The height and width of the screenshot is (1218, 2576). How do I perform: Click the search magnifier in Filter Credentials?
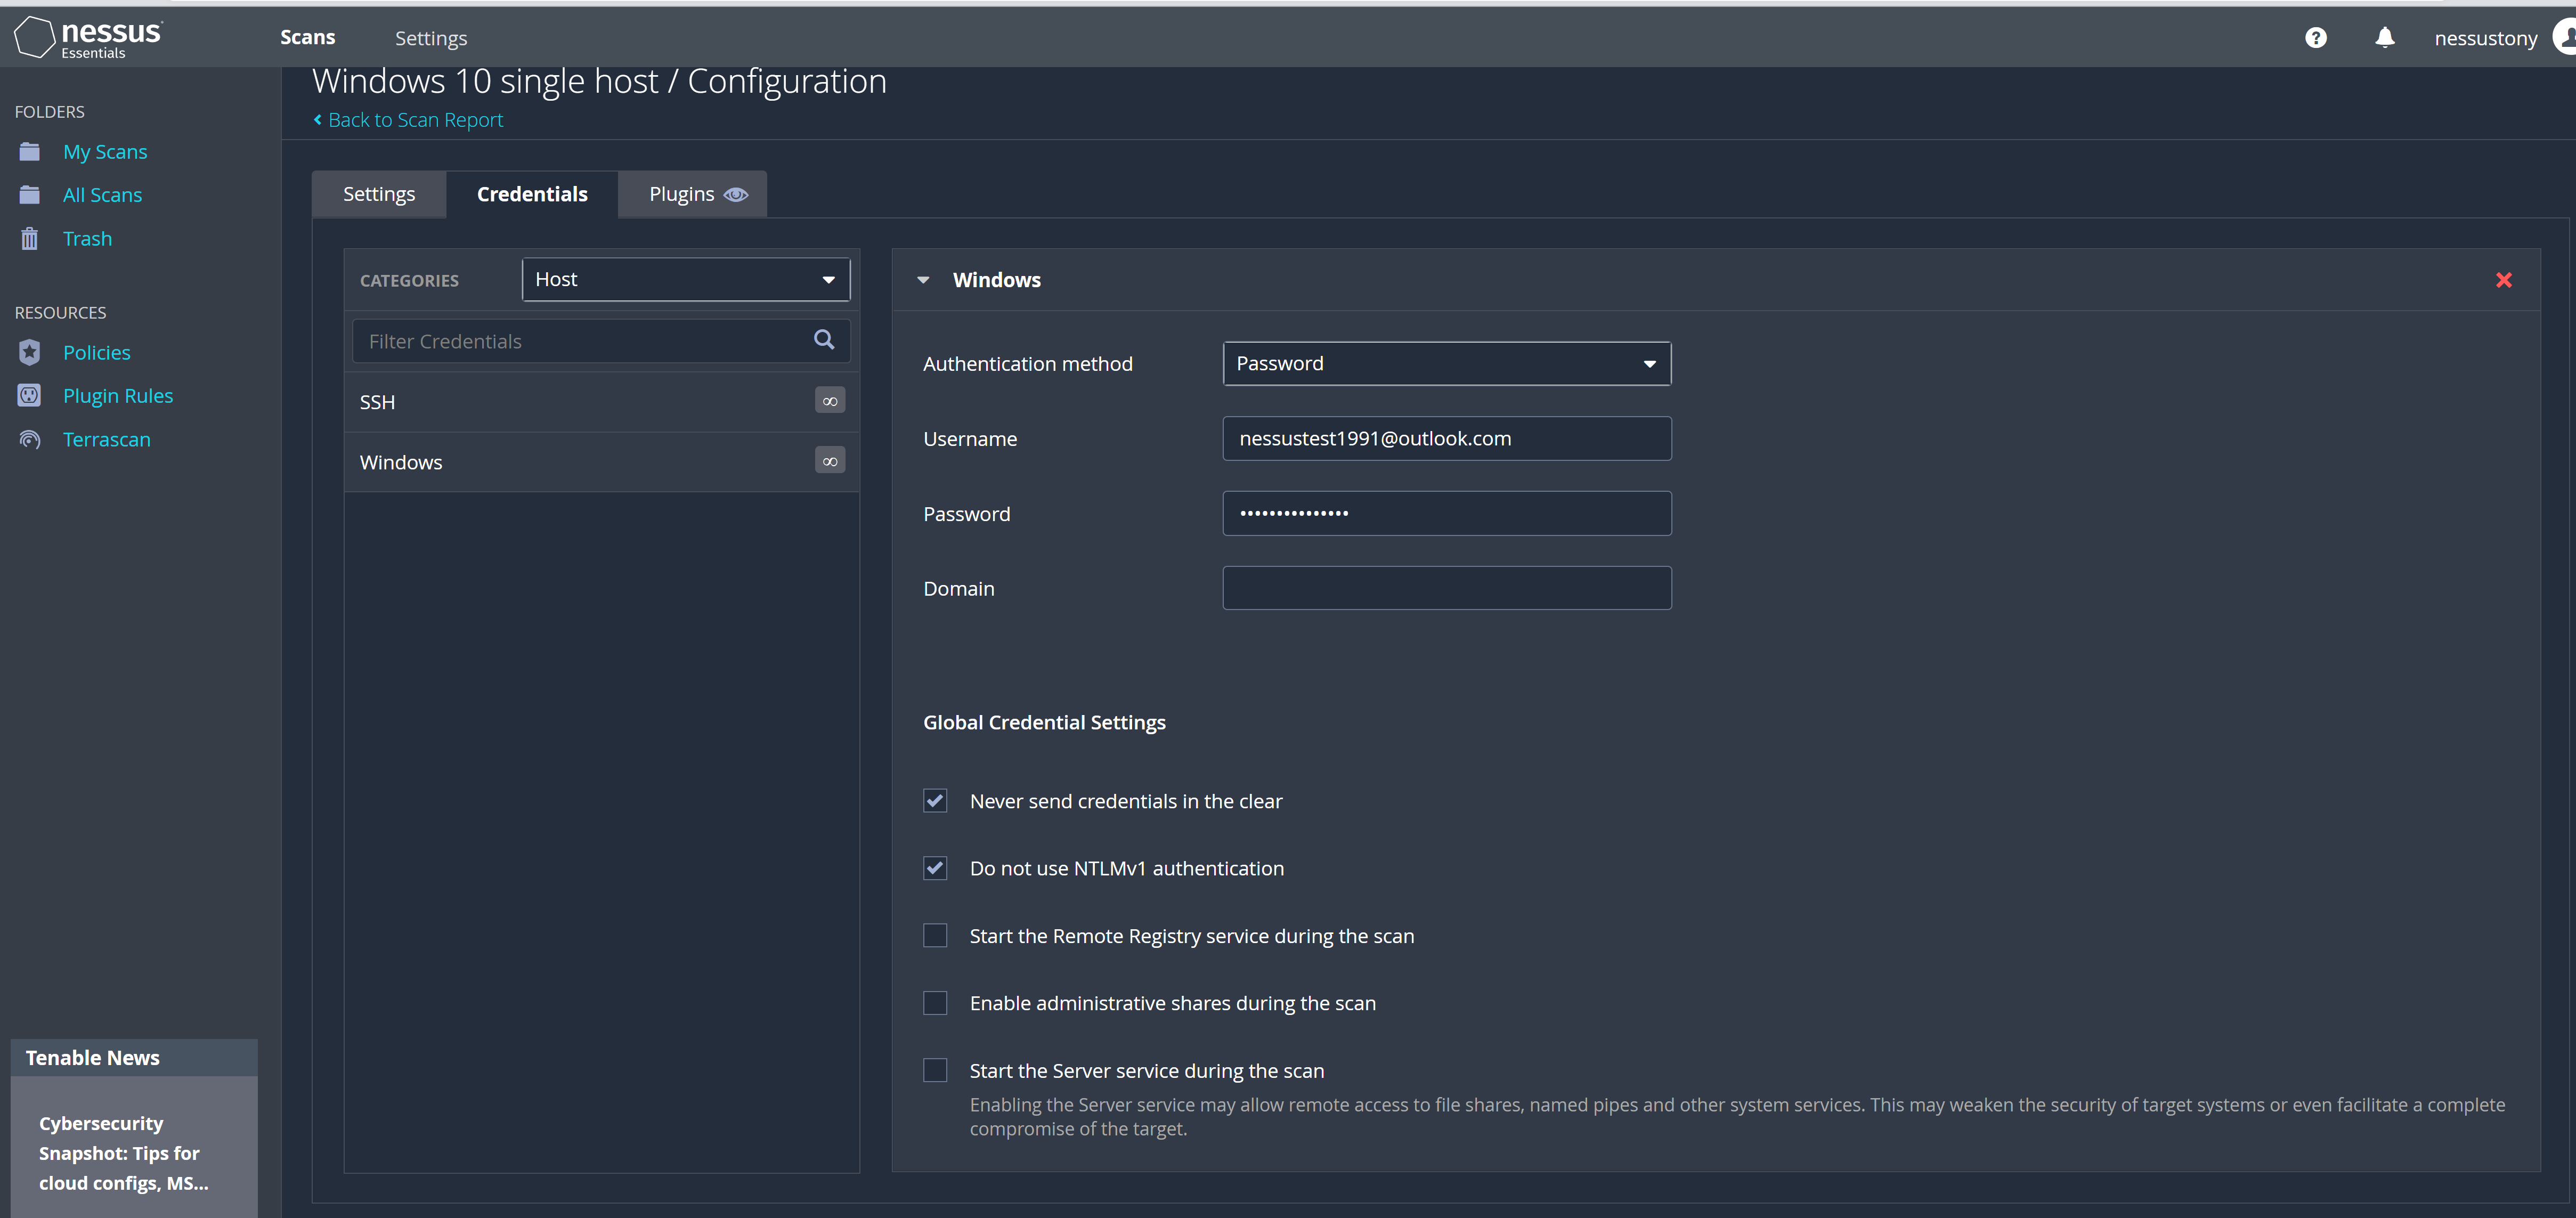pyautogui.click(x=823, y=340)
